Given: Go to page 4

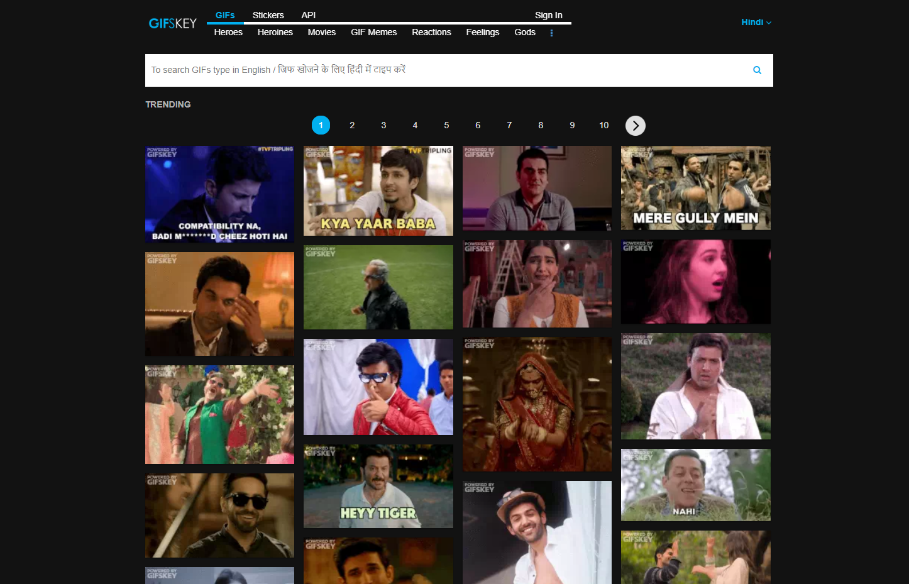Looking at the screenshot, I should pos(415,125).
